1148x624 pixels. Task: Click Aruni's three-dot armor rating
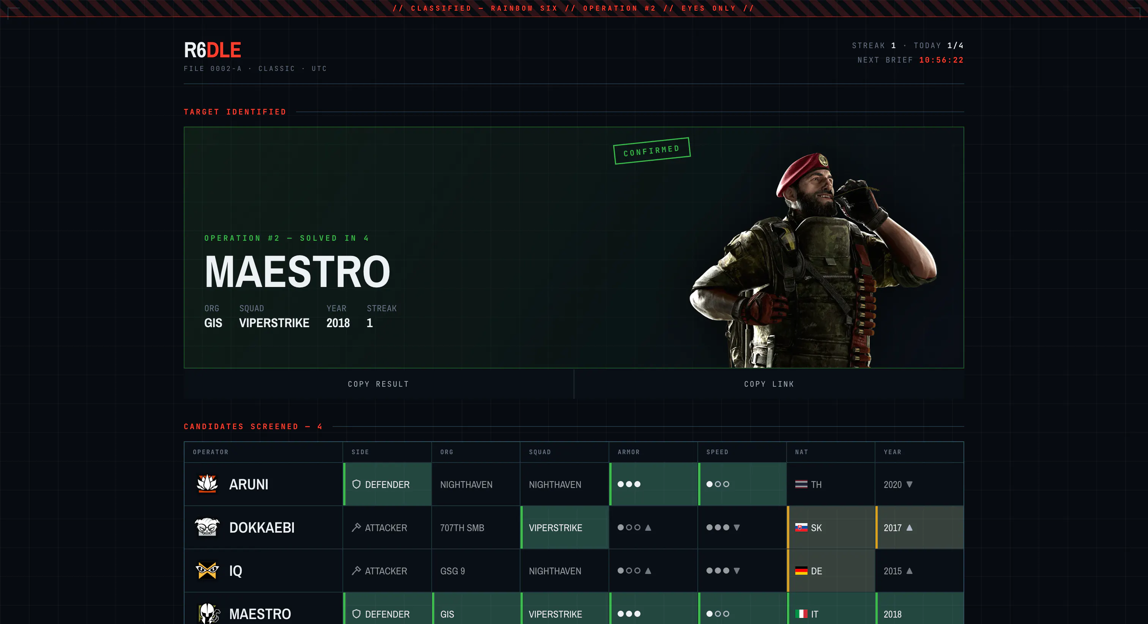click(629, 484)
